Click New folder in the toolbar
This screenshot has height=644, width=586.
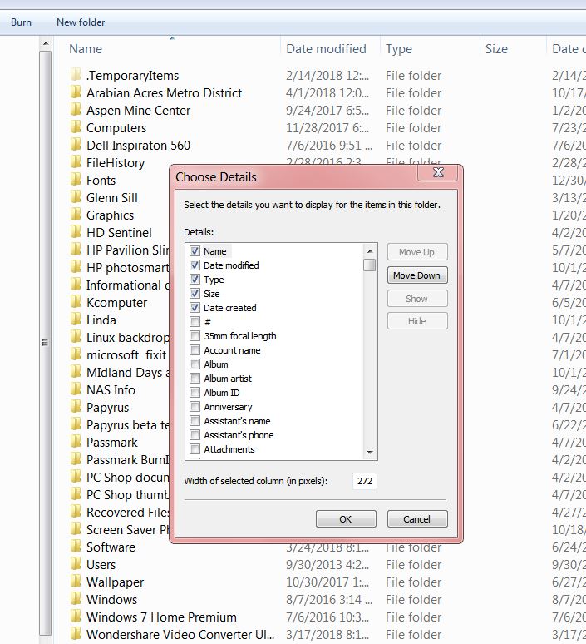point(81,22)
